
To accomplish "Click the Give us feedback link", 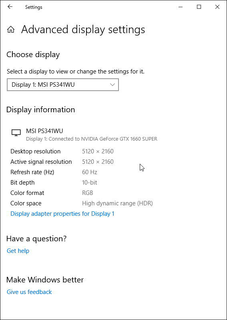I will click(29, 292).
